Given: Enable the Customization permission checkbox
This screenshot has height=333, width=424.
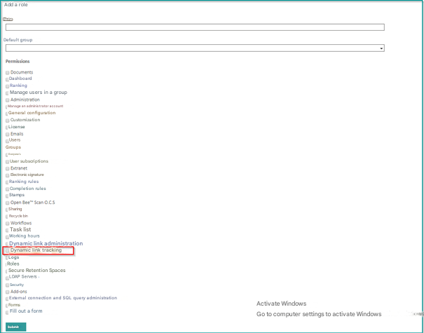Looking at the screenshot, I should pyautogui.click(x=7, y=121).
